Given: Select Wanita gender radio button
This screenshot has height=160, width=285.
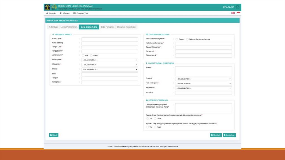Looking at the screenshot, I should coord(91,55).
